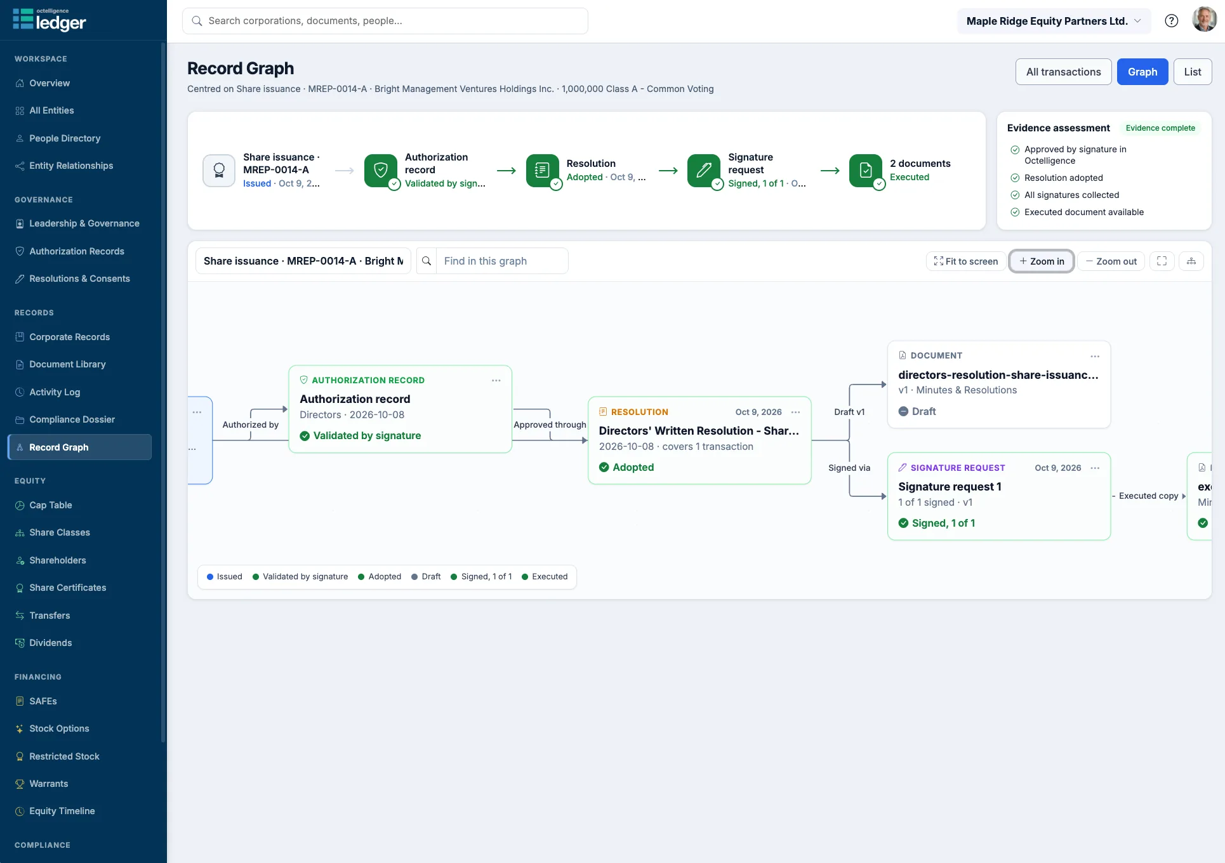Open the partially visible left card's ellipsis menu

(197, 412)
